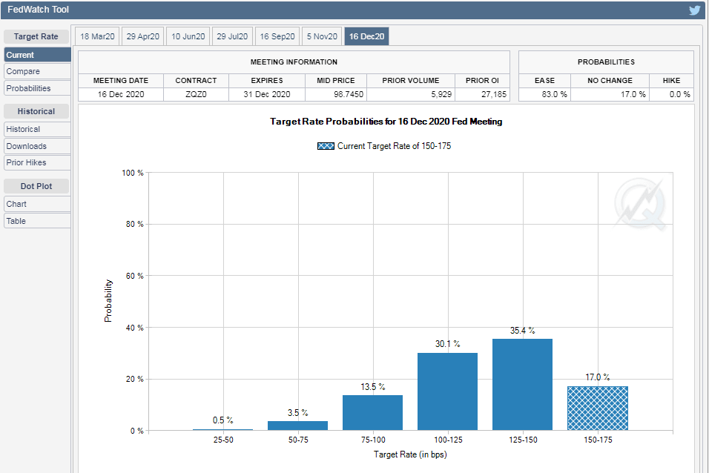
Task: Show the Dot Plot Table view
Action: (16, 221)
